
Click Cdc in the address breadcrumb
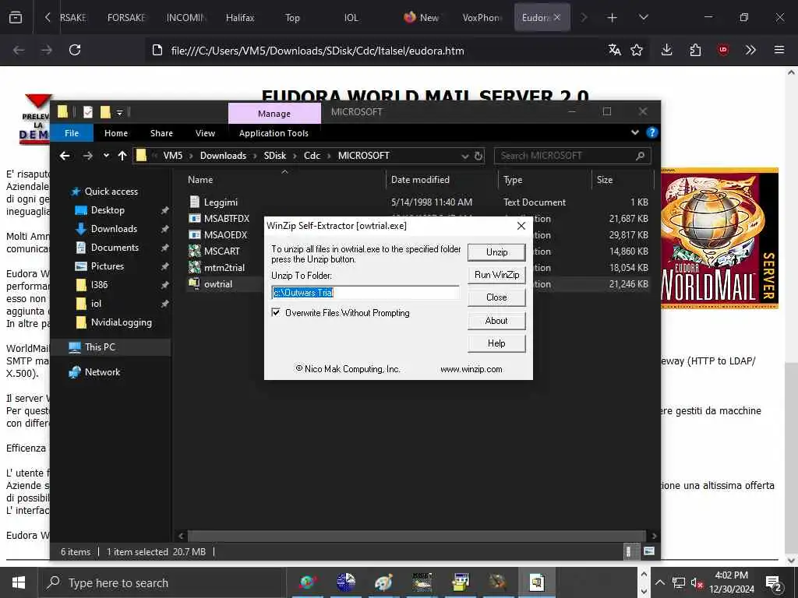pos(312,156)
